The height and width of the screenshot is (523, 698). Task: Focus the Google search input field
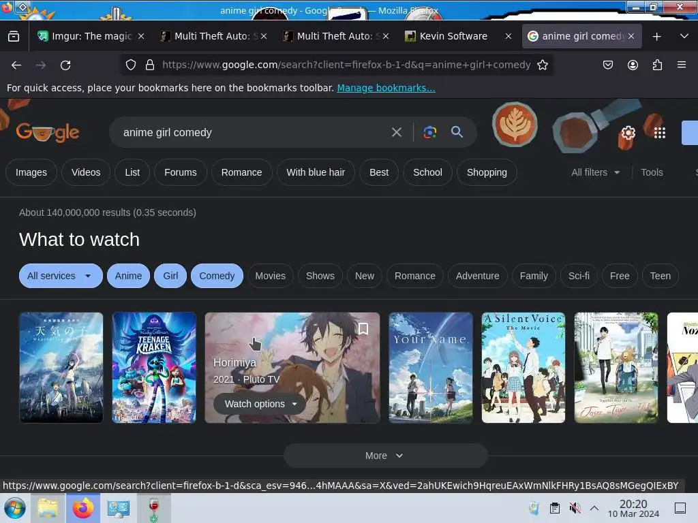254,132
